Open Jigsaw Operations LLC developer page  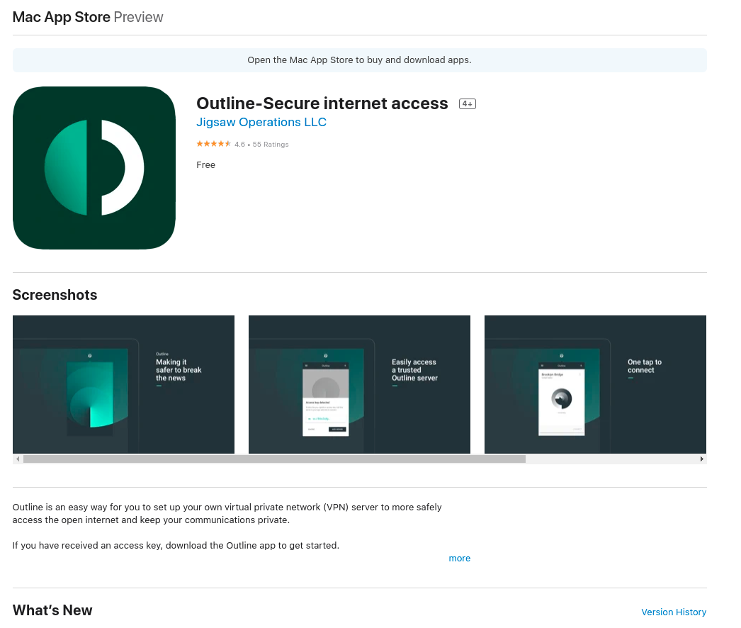[x=261, y=122]
